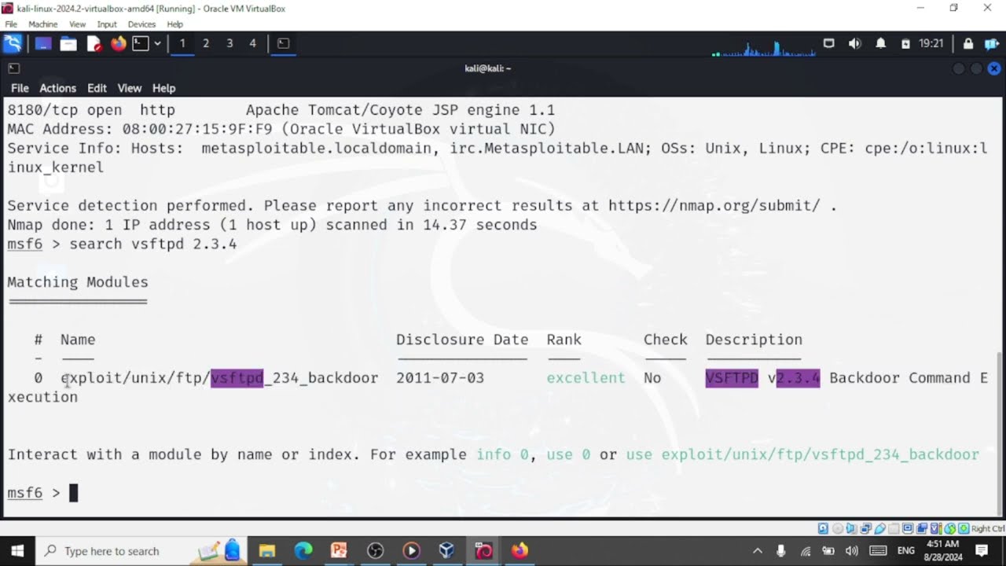Image resolution: width=1006 pixels, height=566 pixels.
Task: Click the VirtualBox status bar optical disk icon
Action: (x=837, y=528)
